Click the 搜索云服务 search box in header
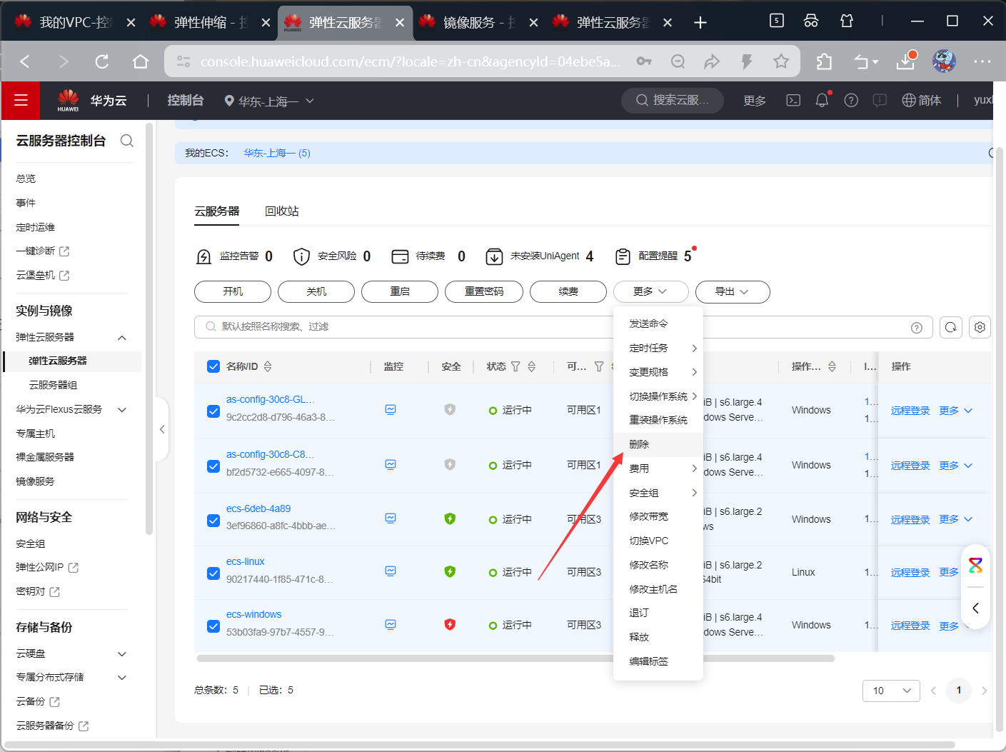The width and height of the screenshot is (1006, 752). (673, 101)
